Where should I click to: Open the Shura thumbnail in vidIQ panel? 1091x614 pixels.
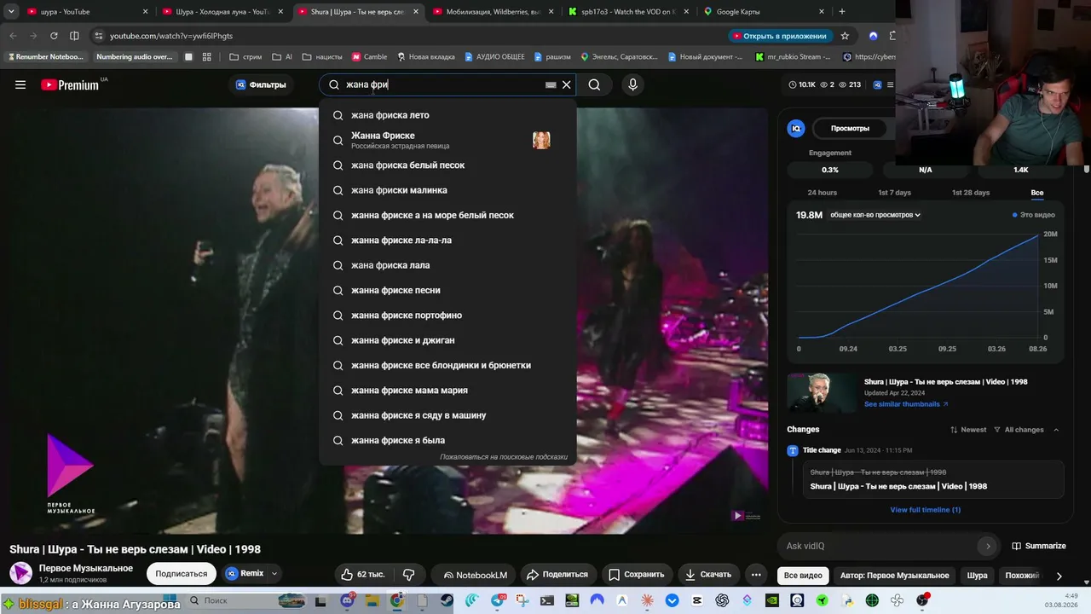[x=823, y=392]
